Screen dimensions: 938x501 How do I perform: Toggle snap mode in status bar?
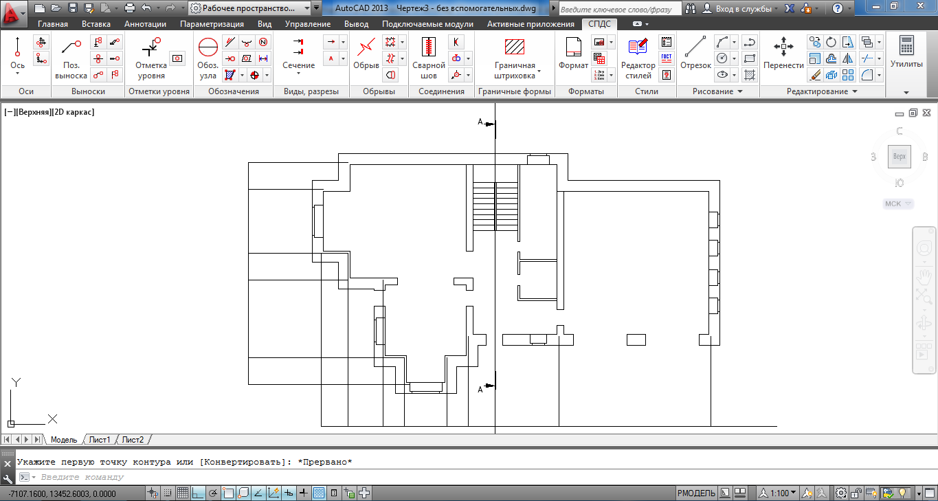(x=168, y=493)
